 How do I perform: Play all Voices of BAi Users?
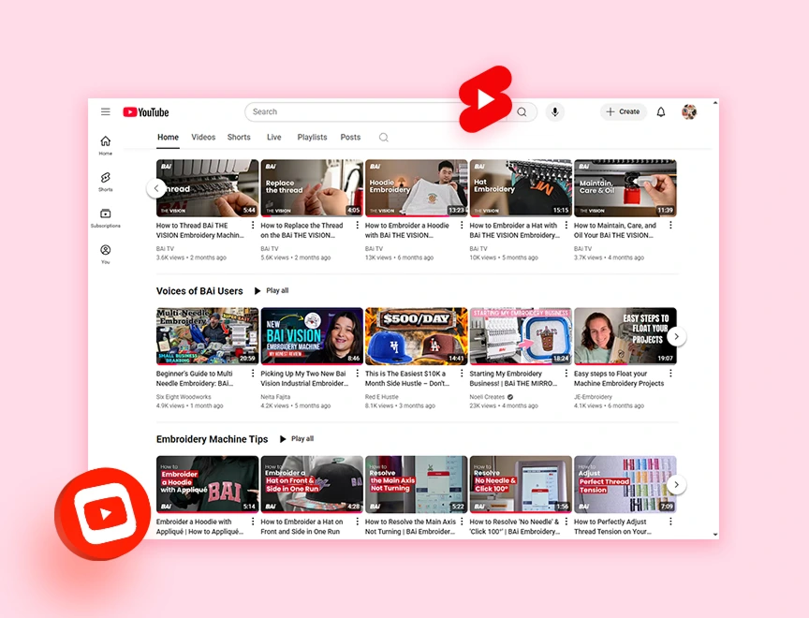coord(272,291)
